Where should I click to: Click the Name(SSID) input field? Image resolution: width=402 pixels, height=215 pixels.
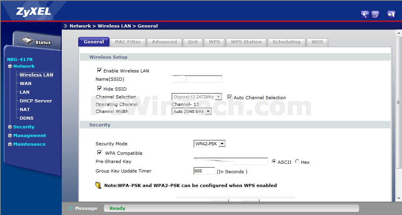197,79
